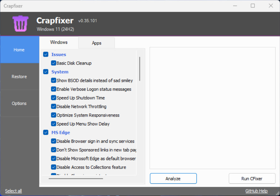Toggle Speed Up Menu Show Delay checkbox

point(53,124)
